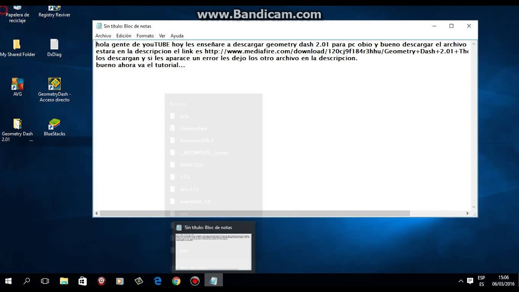Select the DxDiag file on desktop
This screenshot has height=292, width=519.
click(54, 48)
